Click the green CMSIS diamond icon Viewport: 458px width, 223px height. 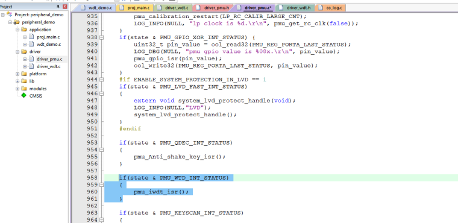click(24, 96)
